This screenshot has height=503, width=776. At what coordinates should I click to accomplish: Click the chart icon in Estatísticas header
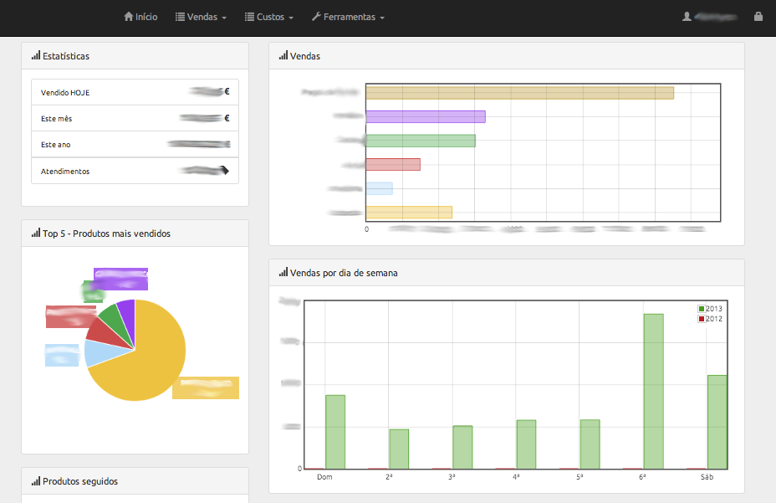coord(36,56)
